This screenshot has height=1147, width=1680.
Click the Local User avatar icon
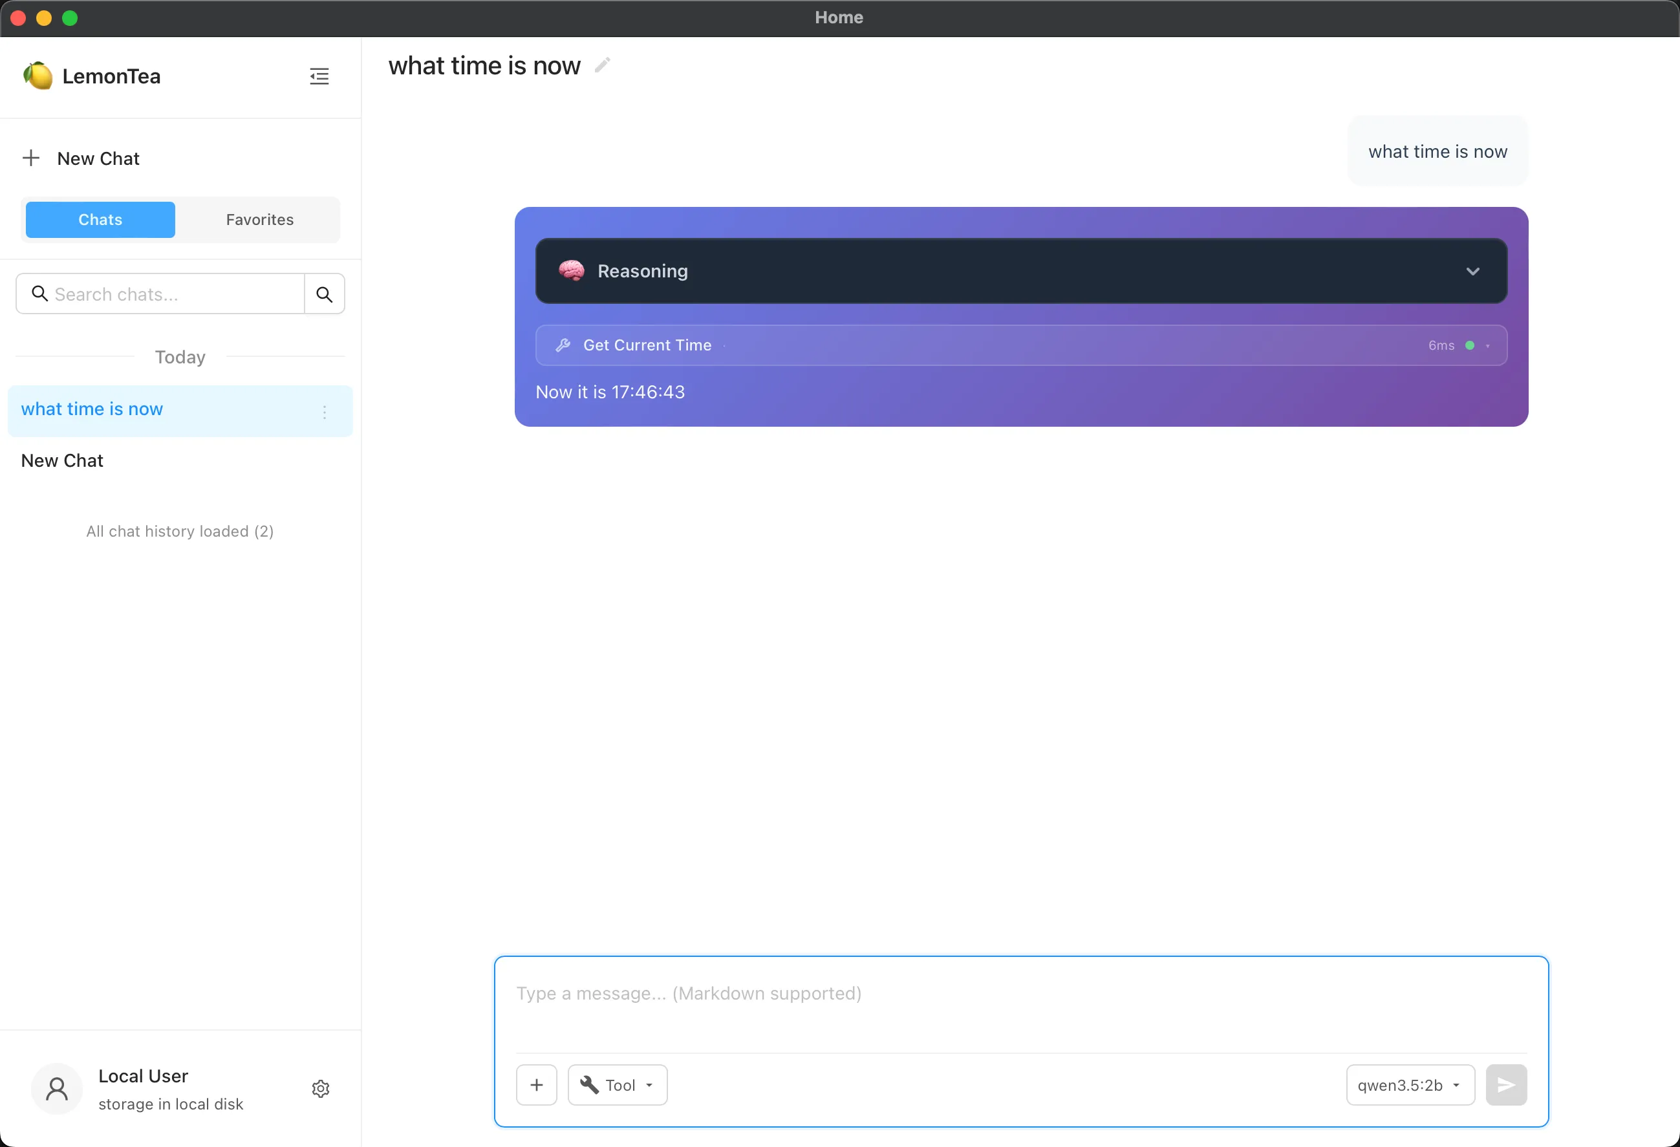(x=56, y=1088)
